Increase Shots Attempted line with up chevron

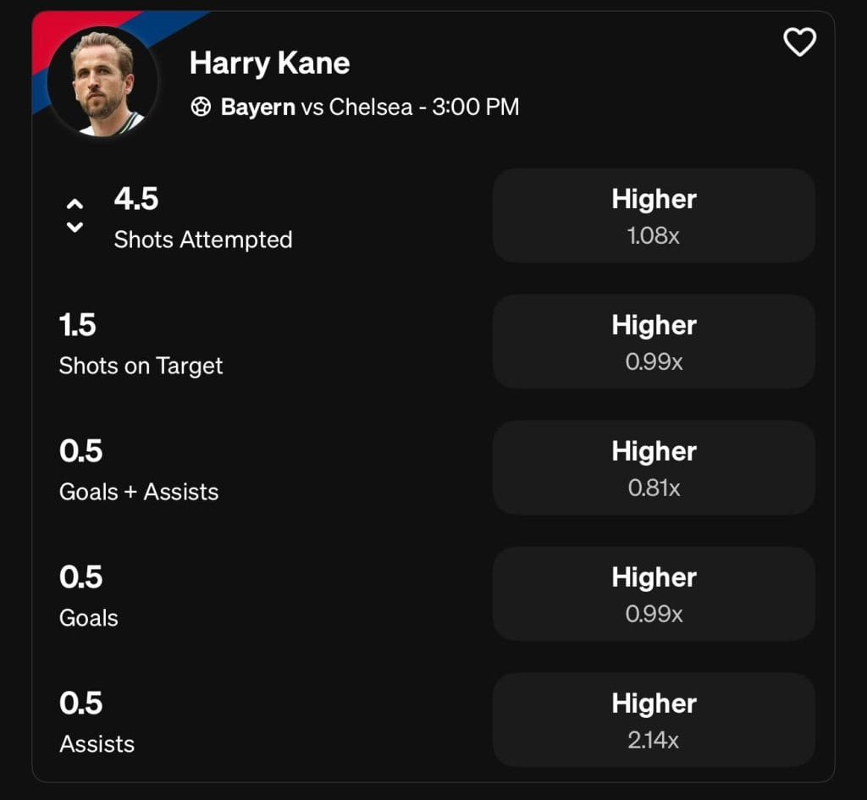tap(75, 204)
